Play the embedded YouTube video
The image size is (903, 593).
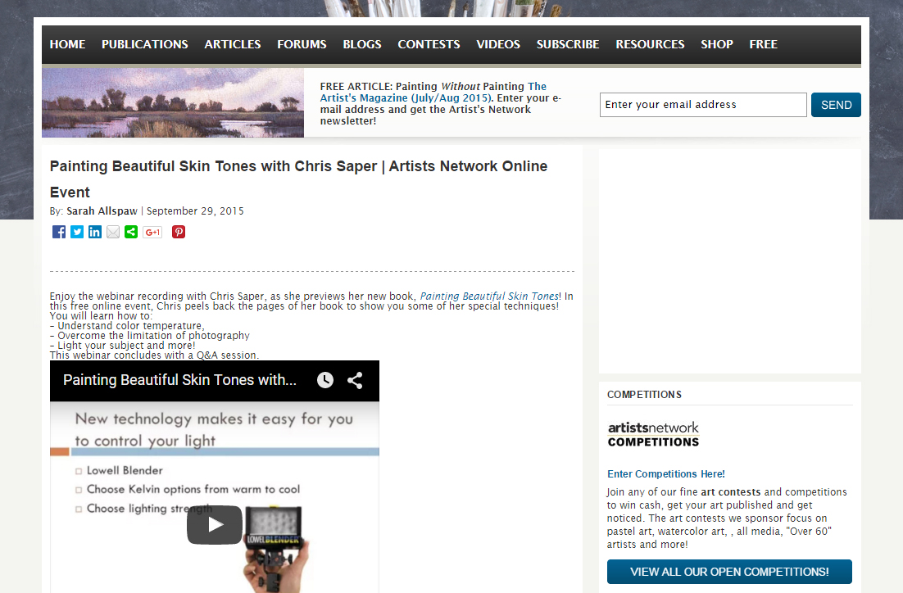(215, 525)
